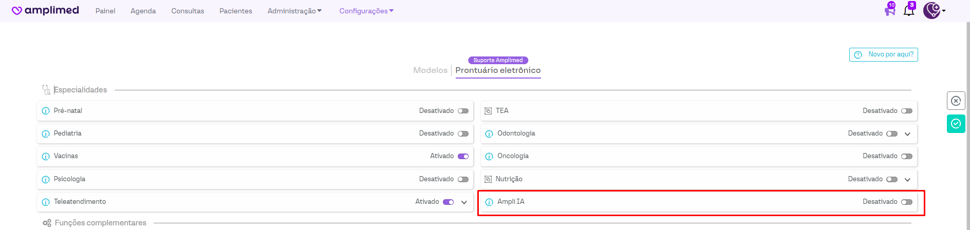Open the referral gift icon with badge 10
This screenshot has height=230, width=970.
889,10
